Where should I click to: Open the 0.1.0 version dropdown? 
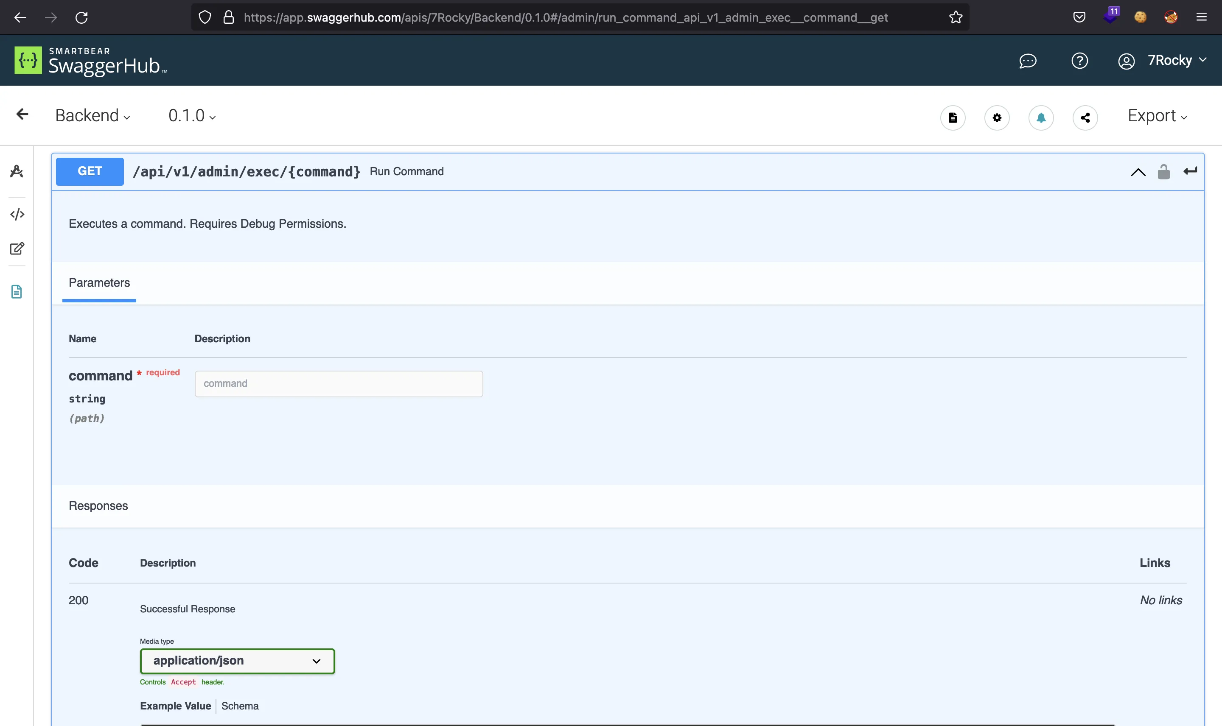coord(192,115)
